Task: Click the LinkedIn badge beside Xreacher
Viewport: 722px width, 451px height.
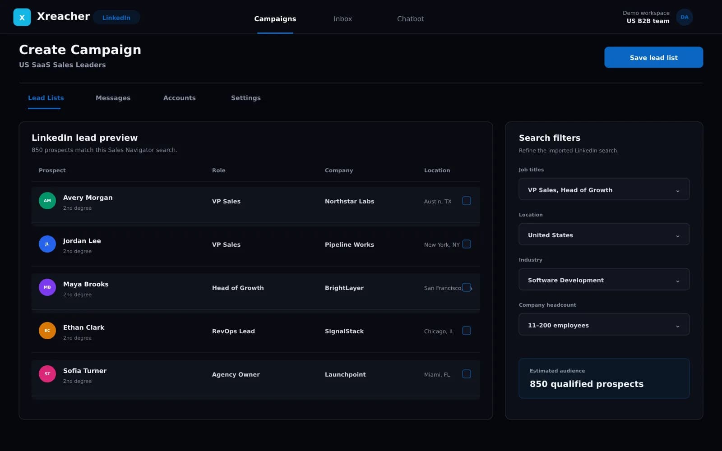Action: pos(116,18)
